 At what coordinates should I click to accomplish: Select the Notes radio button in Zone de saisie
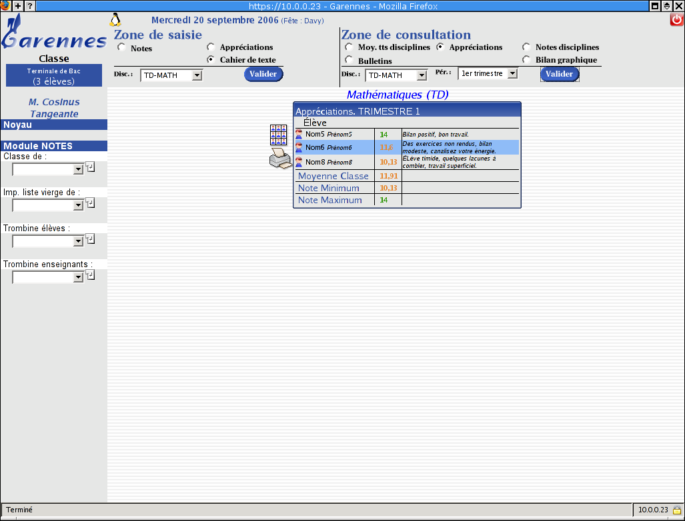[121, 47]
